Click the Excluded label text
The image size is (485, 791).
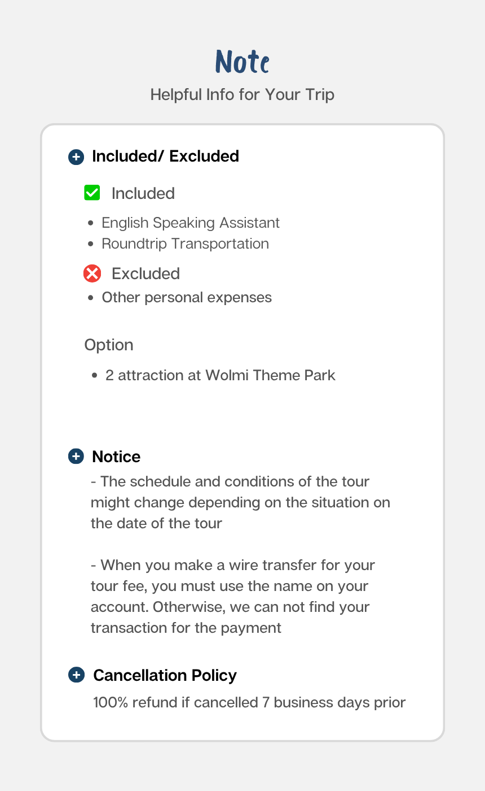[145, 273]
